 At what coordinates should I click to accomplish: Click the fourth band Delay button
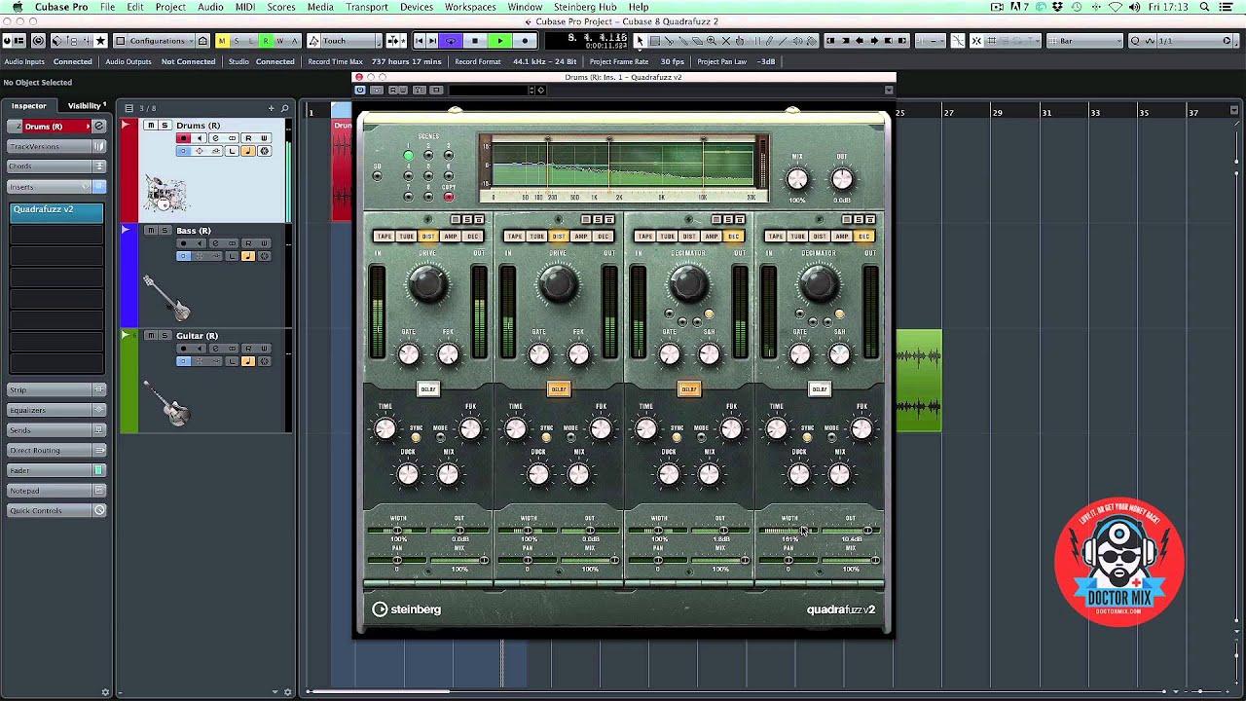click(x=820, y=389)
